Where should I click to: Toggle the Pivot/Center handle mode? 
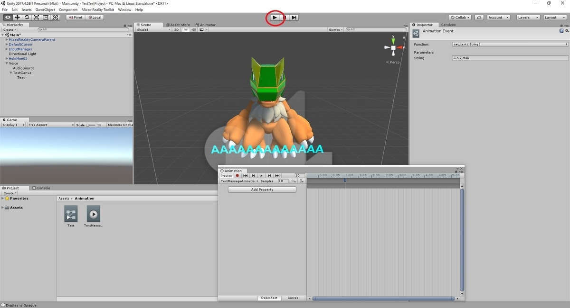pyautogui.click(x=76, y=18)
